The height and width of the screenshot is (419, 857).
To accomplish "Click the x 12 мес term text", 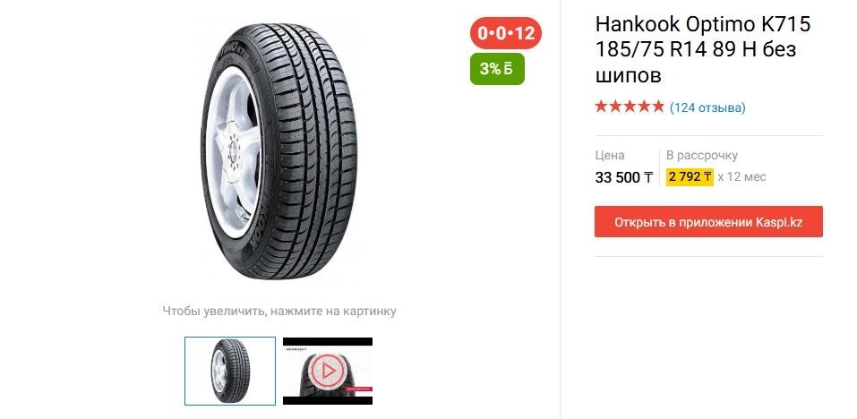I will click(x=741, y=177).
